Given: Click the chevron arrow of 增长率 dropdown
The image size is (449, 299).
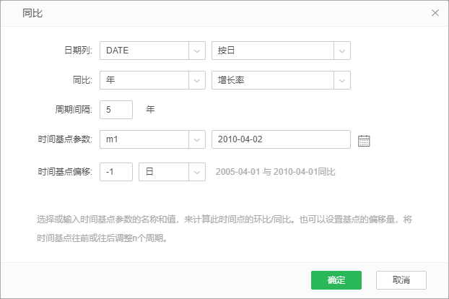Looking at the screenshot, I should pyautogui.click(x=342, y=80).
